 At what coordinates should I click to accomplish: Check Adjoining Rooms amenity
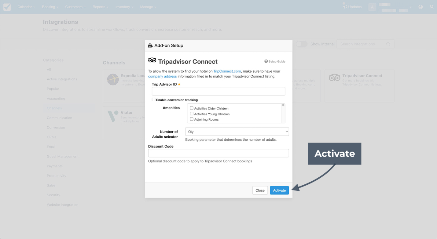pyautogui.click(x=192, y=119)
